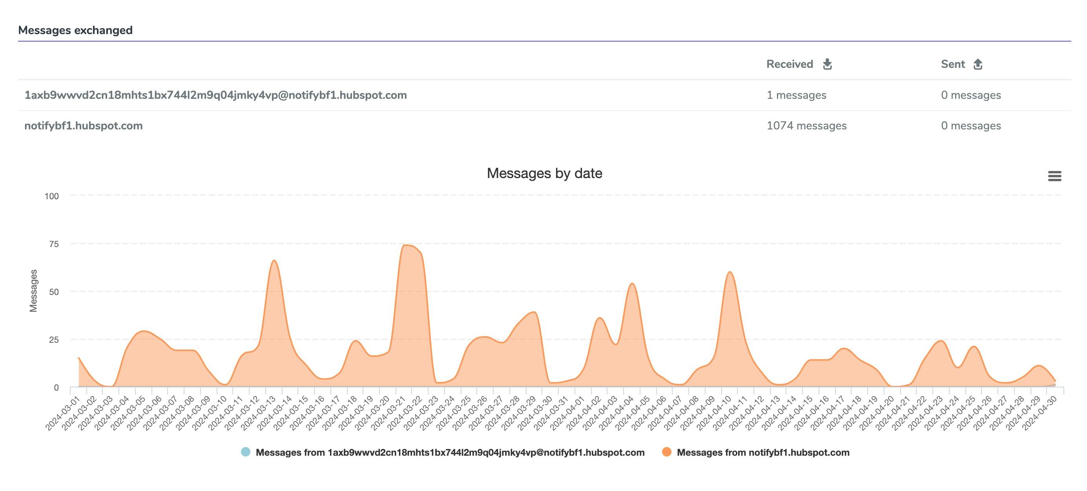Click the Received download arrow icon

pyautogui.click(x=827, y=64)
